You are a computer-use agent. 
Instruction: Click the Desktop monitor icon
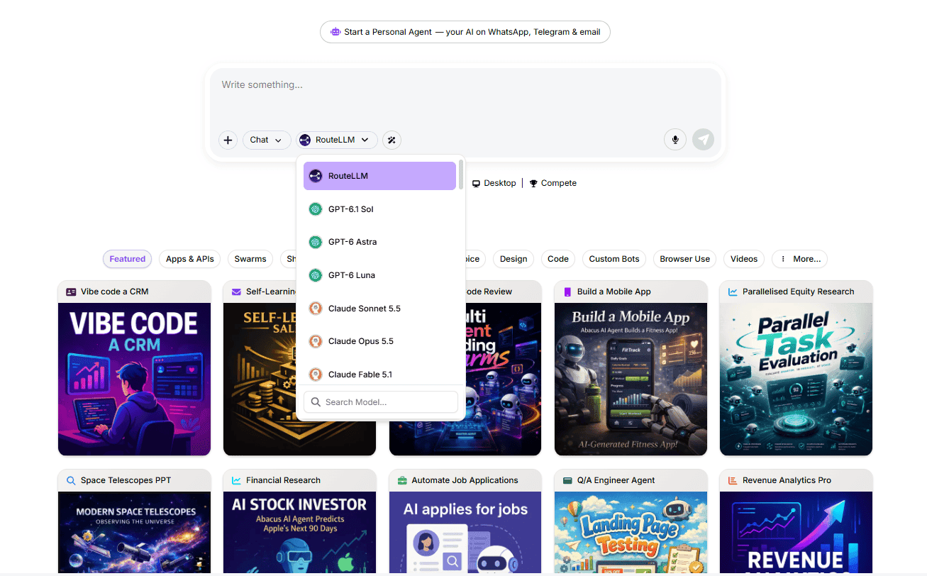tap(477, 183)
